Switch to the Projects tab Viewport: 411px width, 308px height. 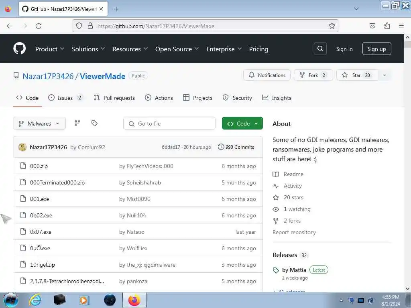coord(197,98)
